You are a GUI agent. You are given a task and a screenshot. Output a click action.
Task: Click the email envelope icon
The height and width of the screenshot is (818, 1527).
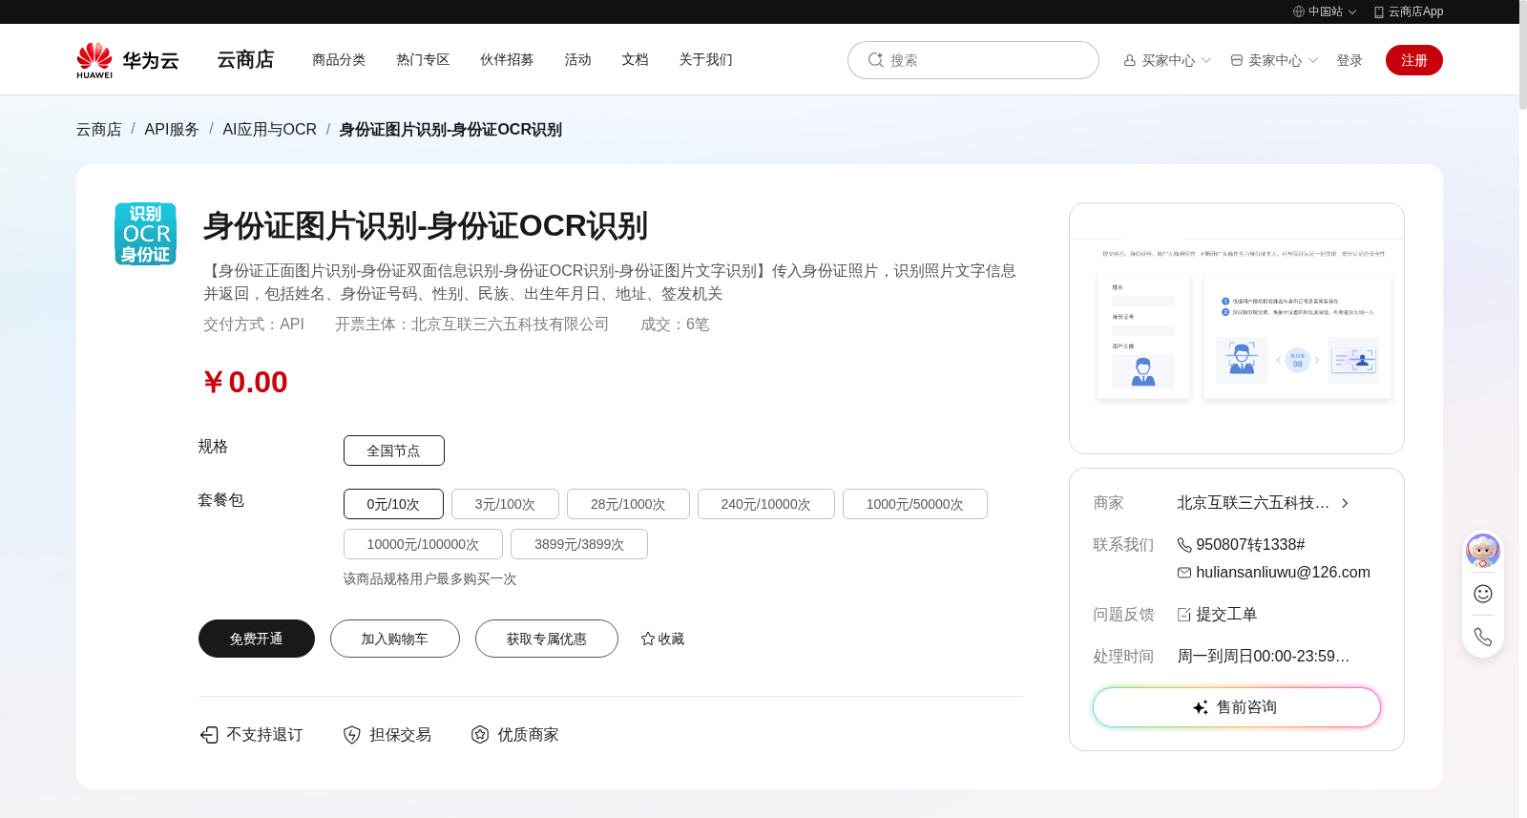tap(1184, 573)
